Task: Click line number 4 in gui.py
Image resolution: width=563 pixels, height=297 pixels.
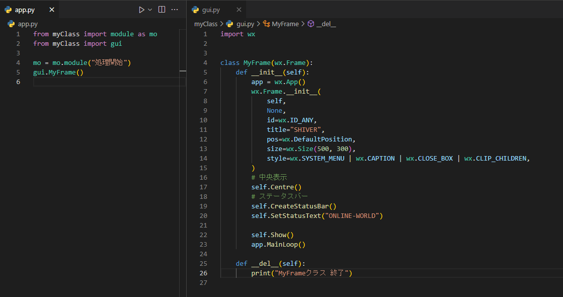Action: 205,63
